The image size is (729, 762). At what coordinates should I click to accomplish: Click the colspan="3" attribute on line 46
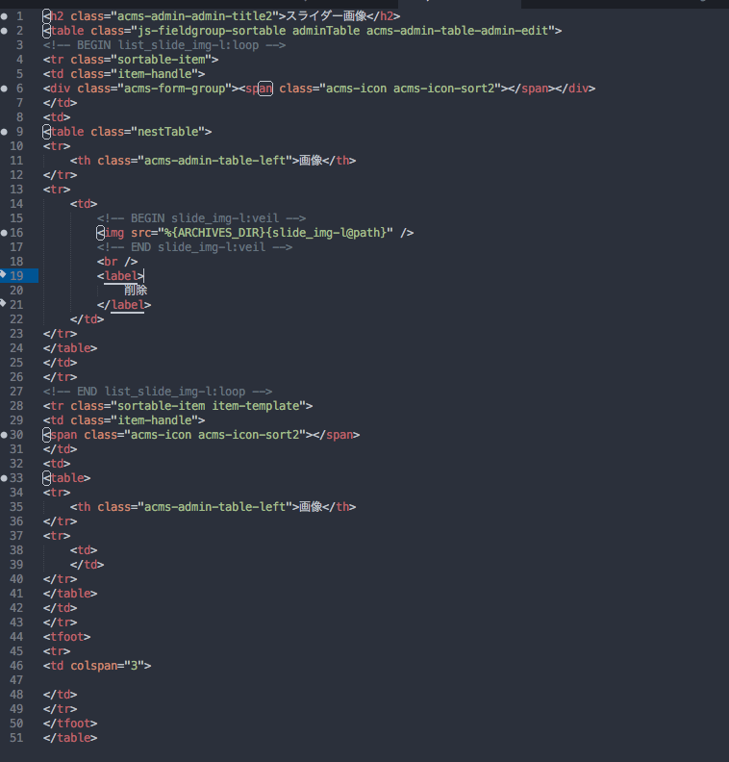[107, 666]
